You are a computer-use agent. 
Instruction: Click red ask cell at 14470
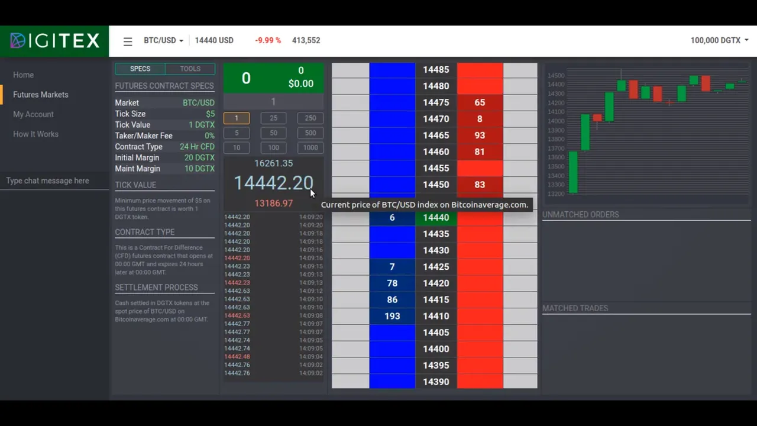click(480, 119)
